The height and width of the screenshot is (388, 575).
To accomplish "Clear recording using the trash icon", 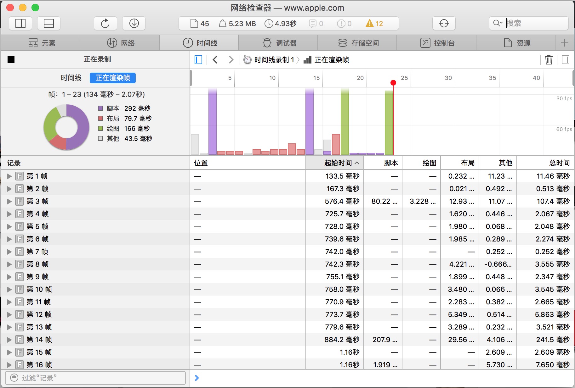I will click(549, 59).
